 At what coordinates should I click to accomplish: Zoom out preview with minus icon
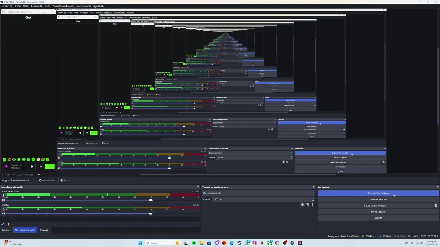click(x=3, y=175)
